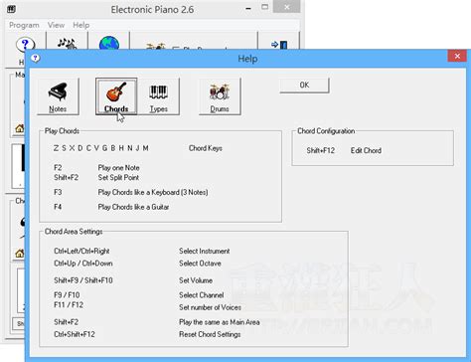Image resolution: width=471 pixels, height=362 pixels.
Task: Minimize the Electronic Piano window
Action: tap(248, 9)
